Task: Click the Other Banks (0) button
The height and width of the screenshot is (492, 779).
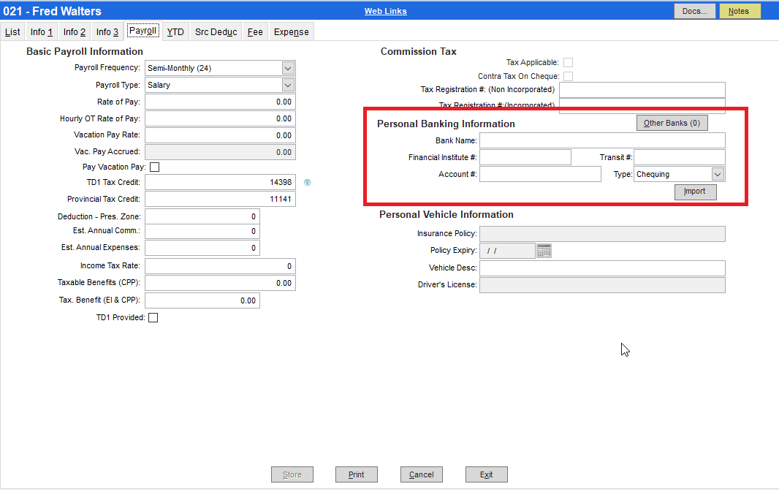Action: pos(672,122)
